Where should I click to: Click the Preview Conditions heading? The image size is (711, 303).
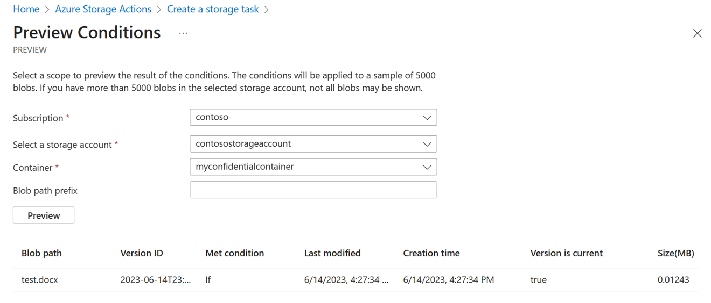tap(87, 32)
